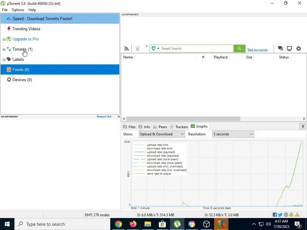Collapse the detail pane with double chevron
The height and width of the screenshot is (230, 307).
303,126
